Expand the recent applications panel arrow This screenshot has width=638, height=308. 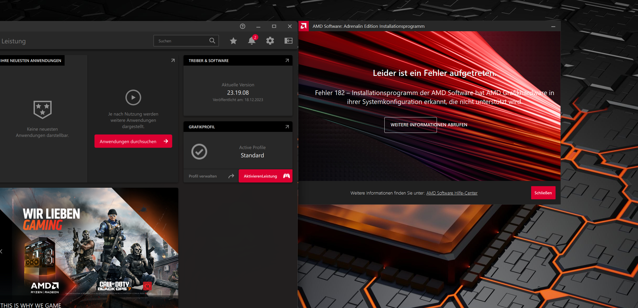[173, 61]
